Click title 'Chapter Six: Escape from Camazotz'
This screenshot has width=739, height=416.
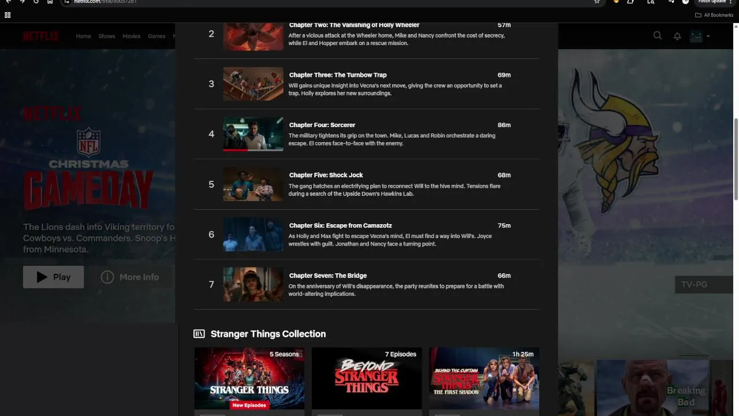(x=340, y=226)
